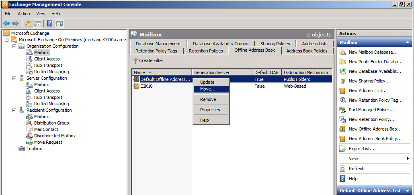
Task: Click the blue Help toolbar icon
Action: pos(49,23)
